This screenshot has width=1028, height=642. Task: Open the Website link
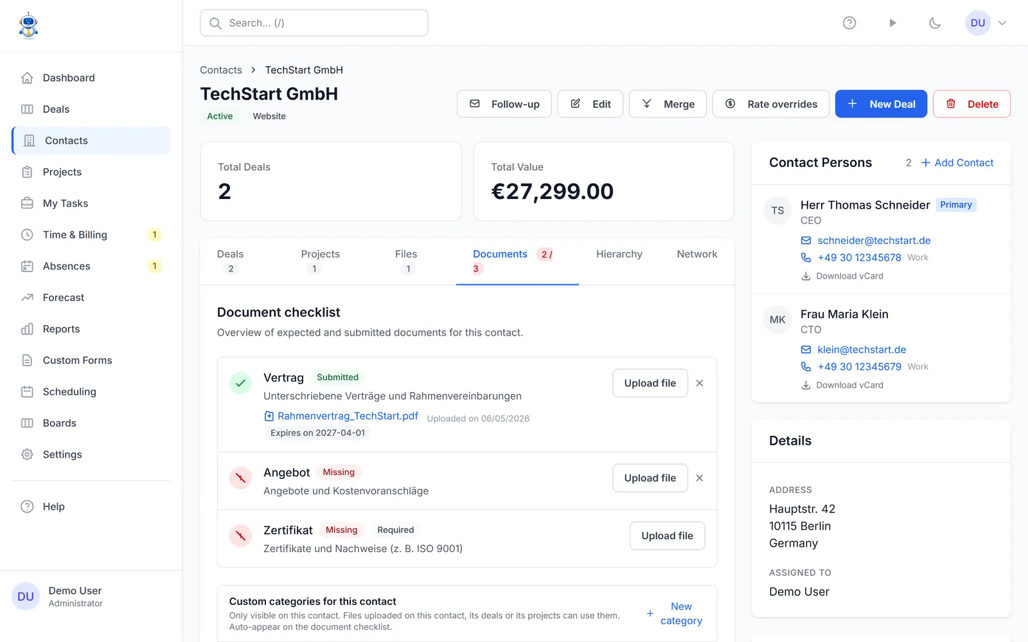pyautogui.click(x=269, y=116)
